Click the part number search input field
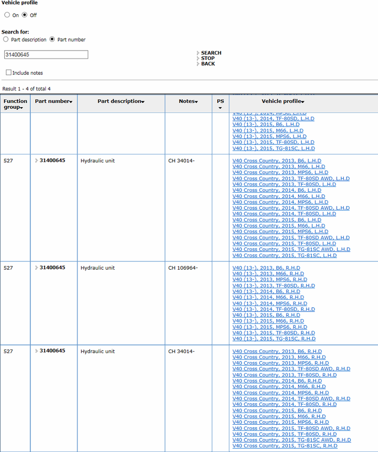 pos(46,55)
